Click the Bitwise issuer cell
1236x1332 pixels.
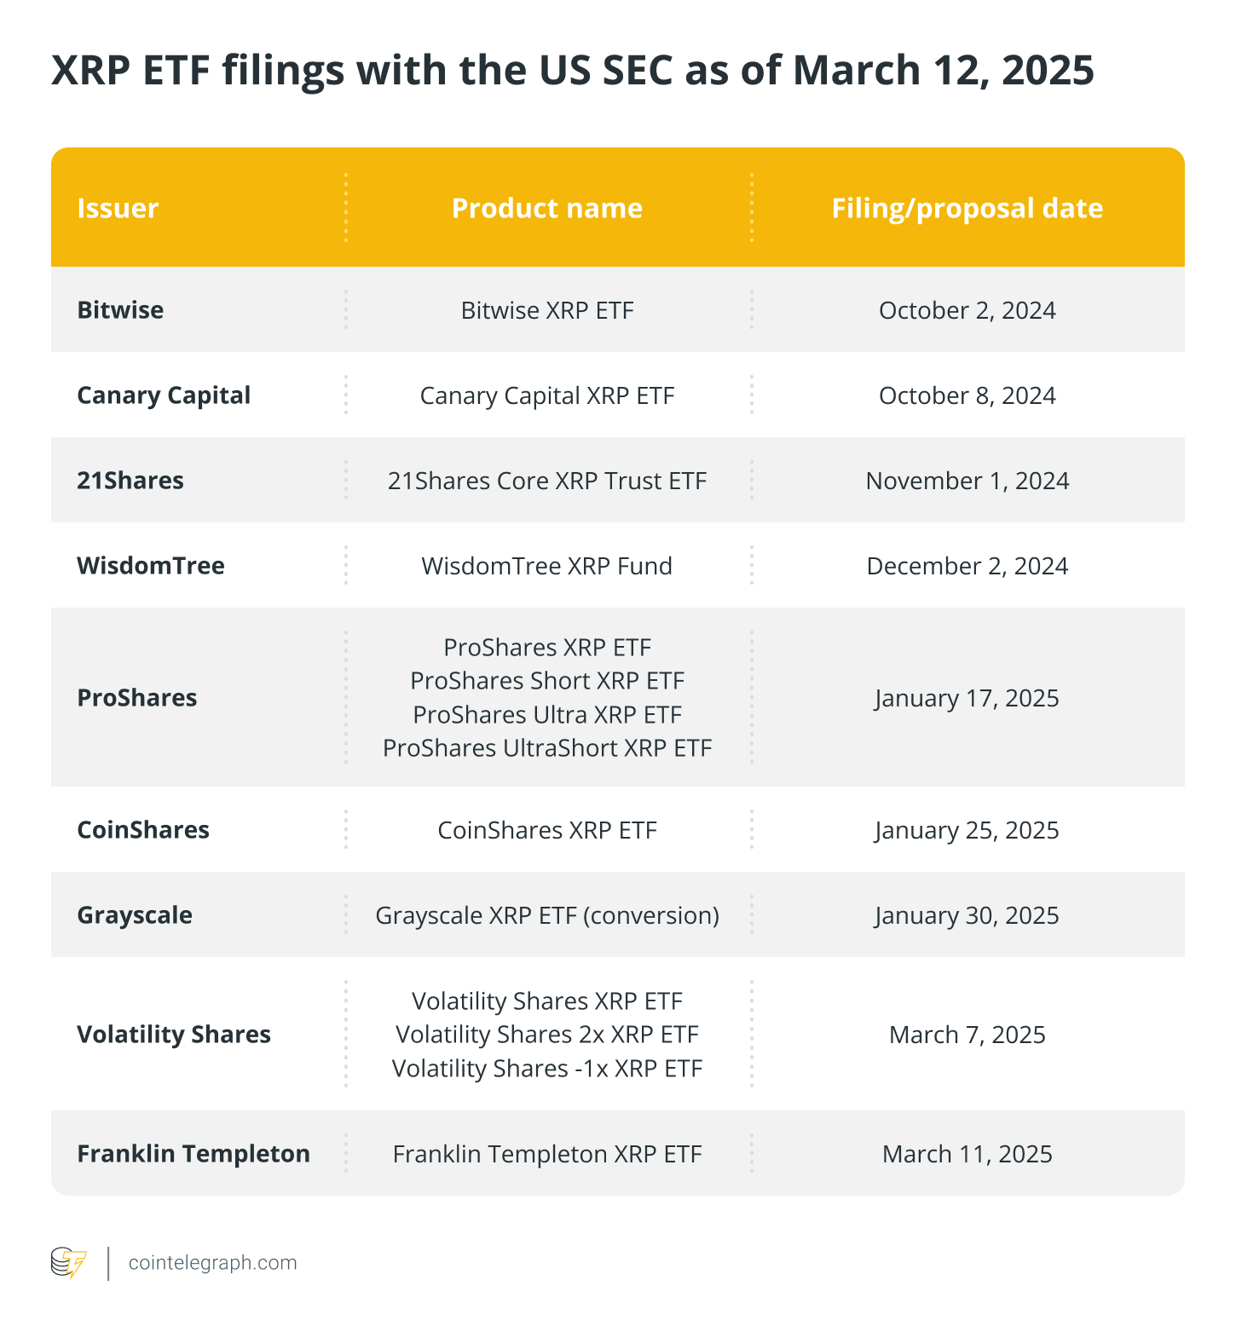tap(120, 309)
